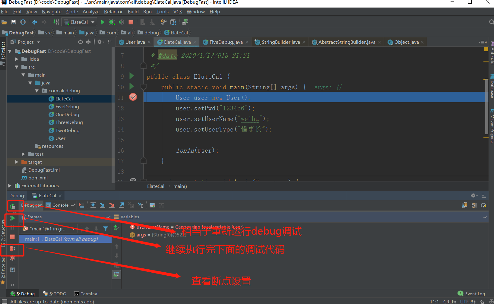Take a thread dump with the camera icon
This screenshot has width=494, height=304.
(12, 270)
